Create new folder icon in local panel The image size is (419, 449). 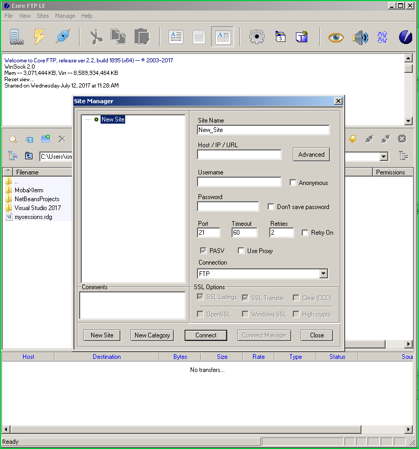46,139
